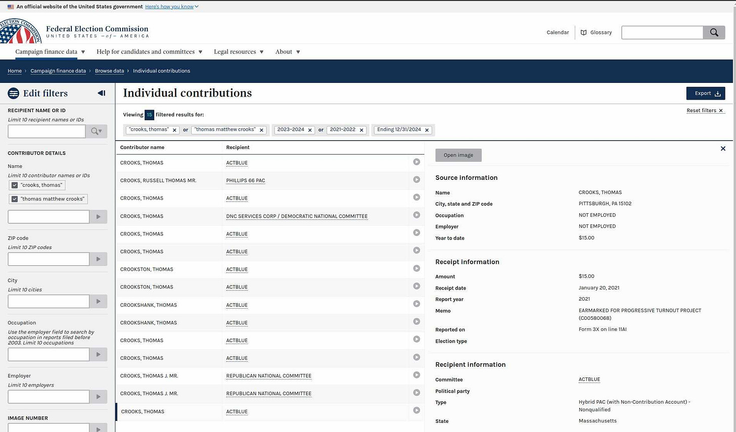The image size is (736, 432).
Task: Open details arrow for last CROOKS, THOMAS row
Action: (417, 410)
